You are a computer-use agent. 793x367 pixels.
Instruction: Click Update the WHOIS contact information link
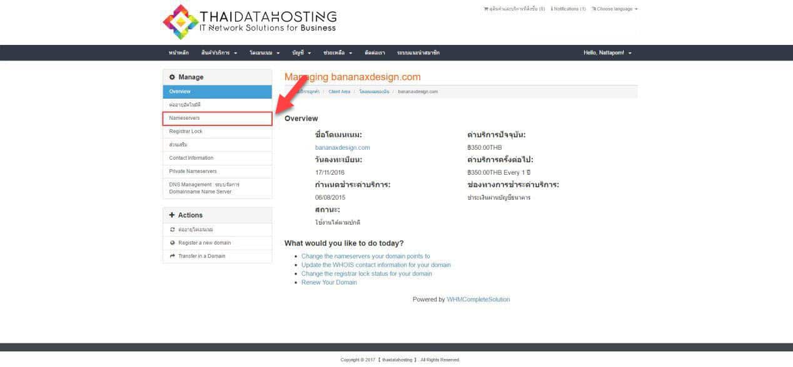click(376, 265)
